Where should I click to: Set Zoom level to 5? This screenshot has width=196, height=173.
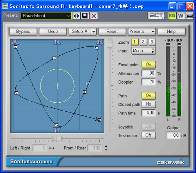[152, 42]
